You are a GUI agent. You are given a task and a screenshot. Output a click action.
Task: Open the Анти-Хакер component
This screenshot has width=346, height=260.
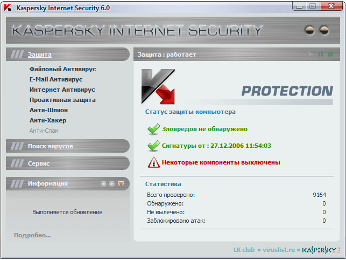tap(48, 120)
